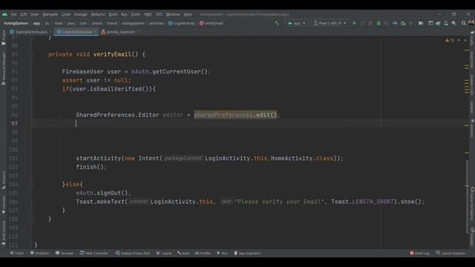Open the Run menu
The width and height of the screenshot is (475, 267).
pos(124,14)
